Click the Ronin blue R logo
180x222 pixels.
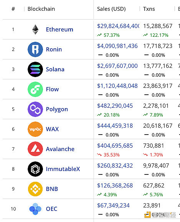click(x=35, y=49)
